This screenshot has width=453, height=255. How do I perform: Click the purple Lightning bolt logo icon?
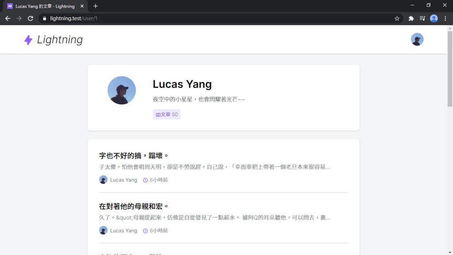(28, 40)
